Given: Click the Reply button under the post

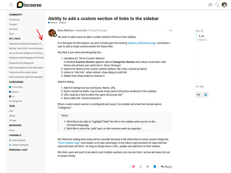Looking at the screenshot, I should pos(166,167).
